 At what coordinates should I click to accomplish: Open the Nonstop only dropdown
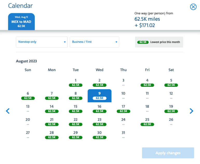pos(42,42)
